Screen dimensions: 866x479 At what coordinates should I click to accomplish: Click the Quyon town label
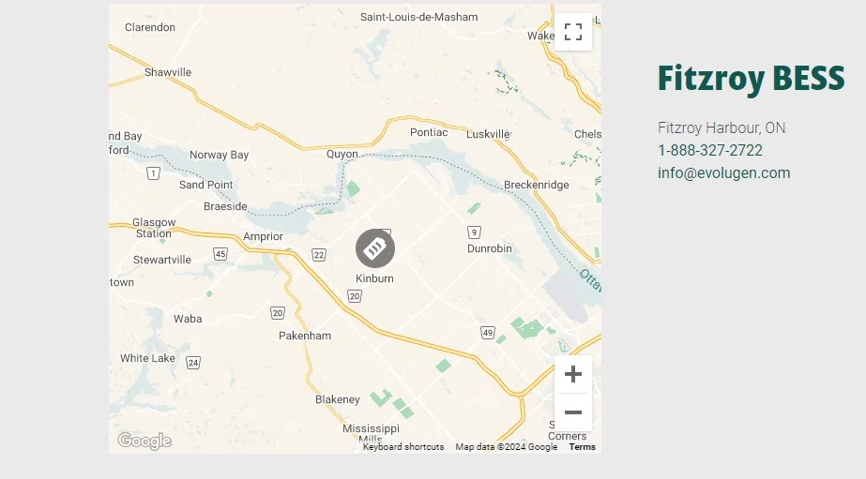pyautogui.click(x=342, y=154)
